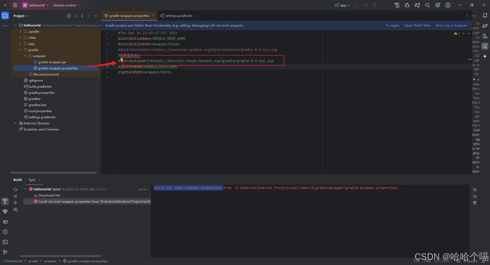The width and height of the screenshot is (490, 265).
Task: Open the Terminal tool window
Action: click(x=5, y=242)
